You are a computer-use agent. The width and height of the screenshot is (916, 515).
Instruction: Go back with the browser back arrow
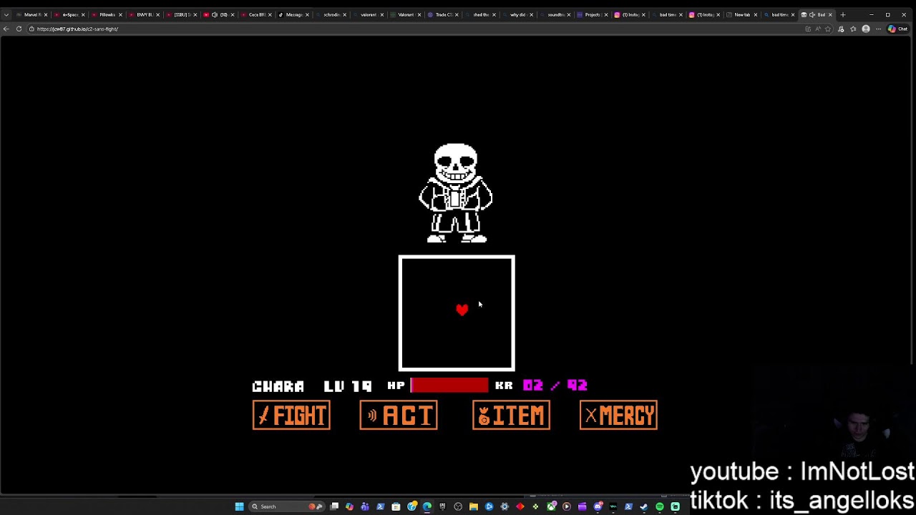tap(6, 29)
